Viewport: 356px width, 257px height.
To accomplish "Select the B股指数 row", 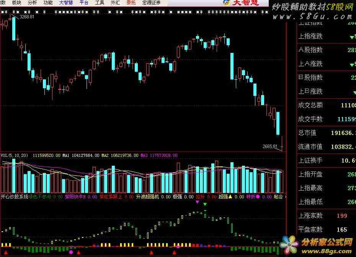I will point(327,77).
